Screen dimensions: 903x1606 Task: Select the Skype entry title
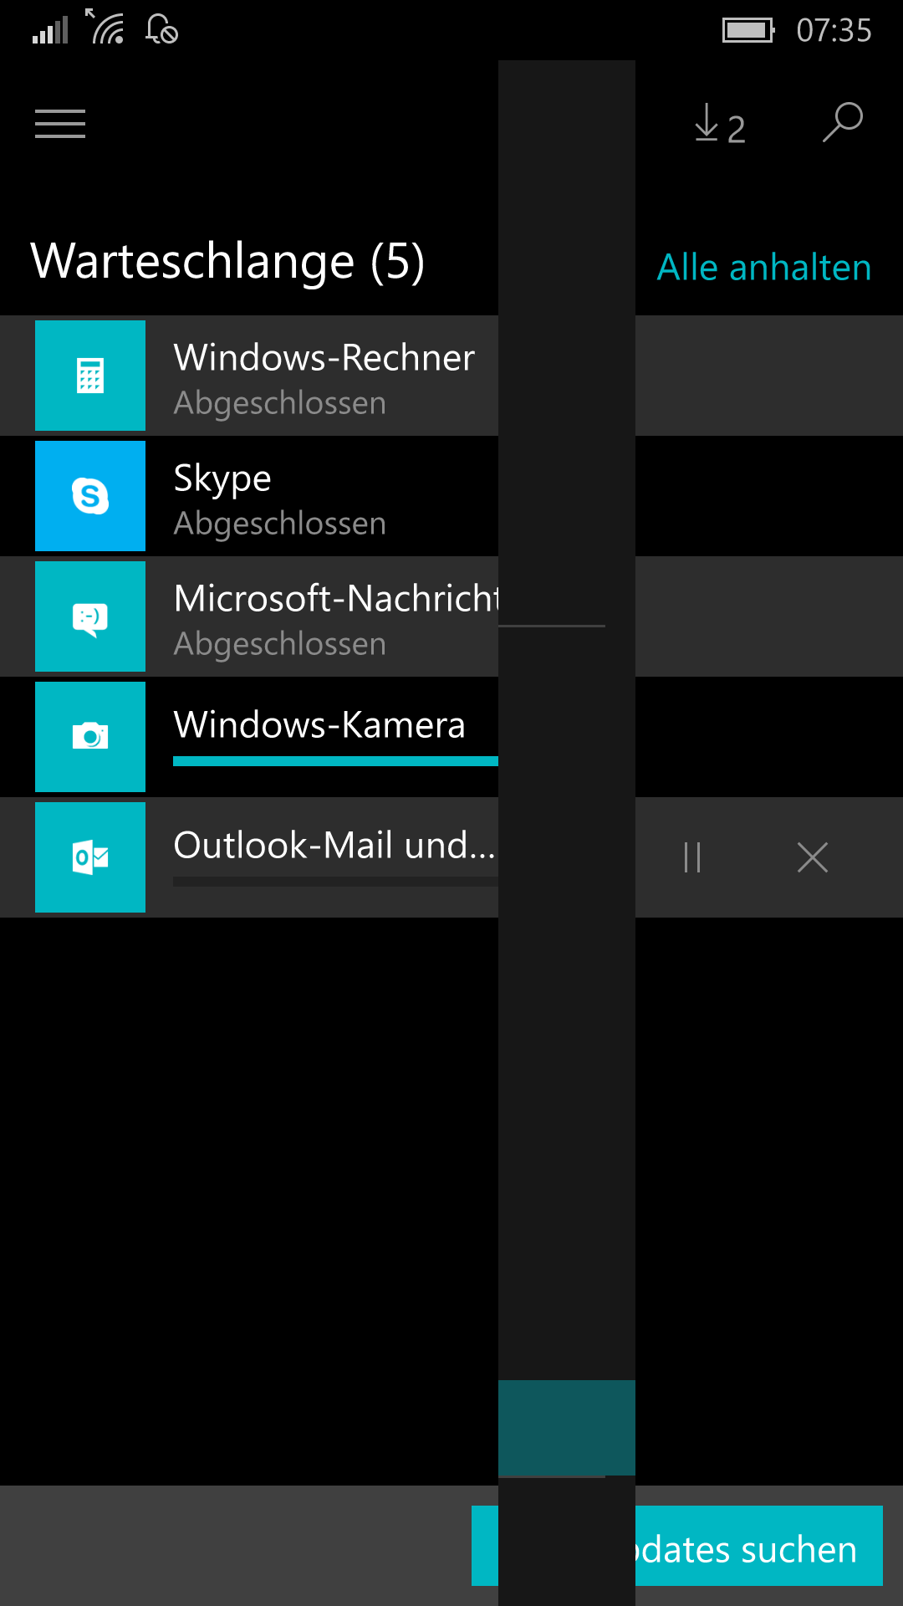pyautogui.click(x=222, y=480)
